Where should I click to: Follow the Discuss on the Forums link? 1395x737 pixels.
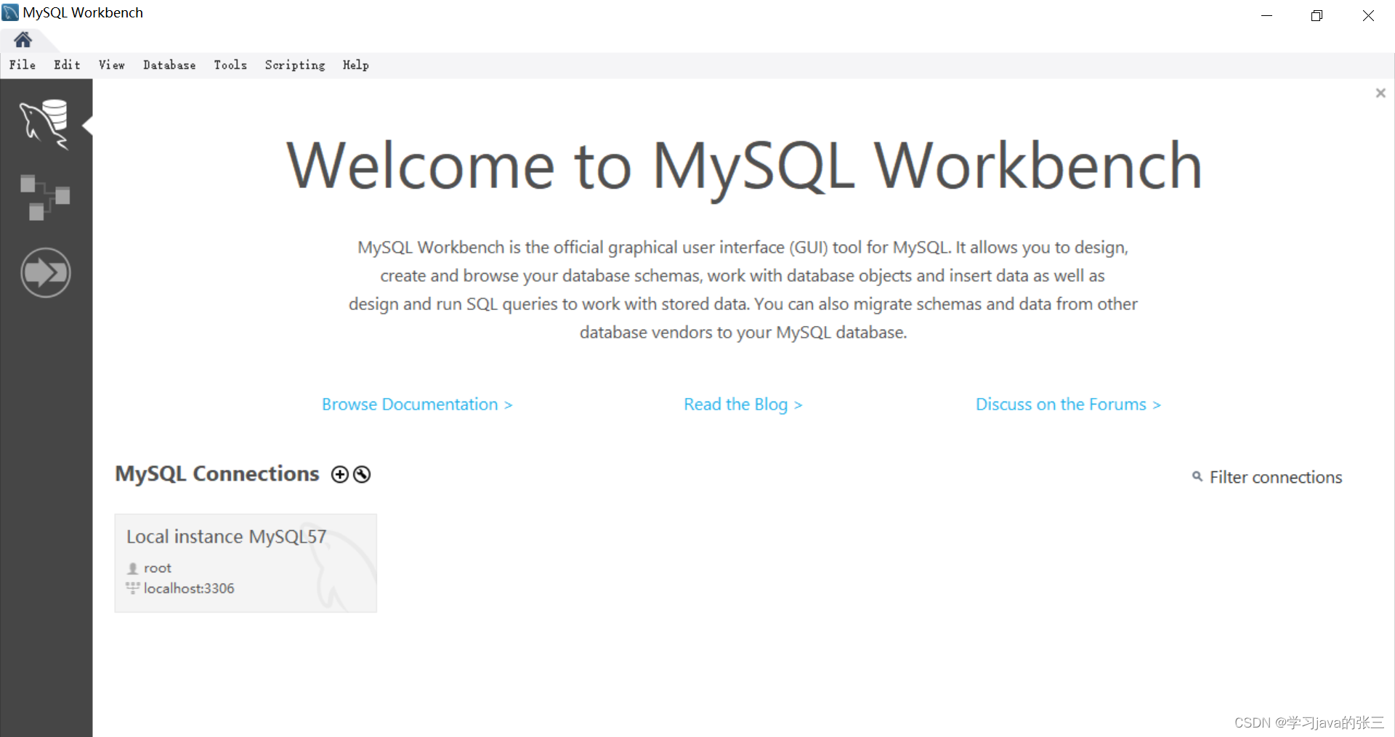(x=1068, y=404)
